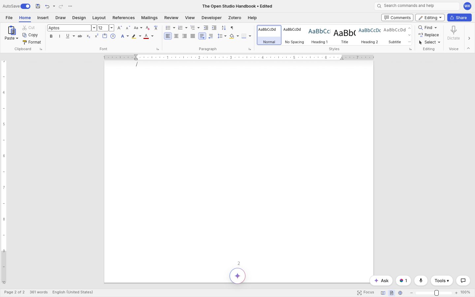Increase the paragraph indent
475x297 pixels.
(x=214, y=28)
